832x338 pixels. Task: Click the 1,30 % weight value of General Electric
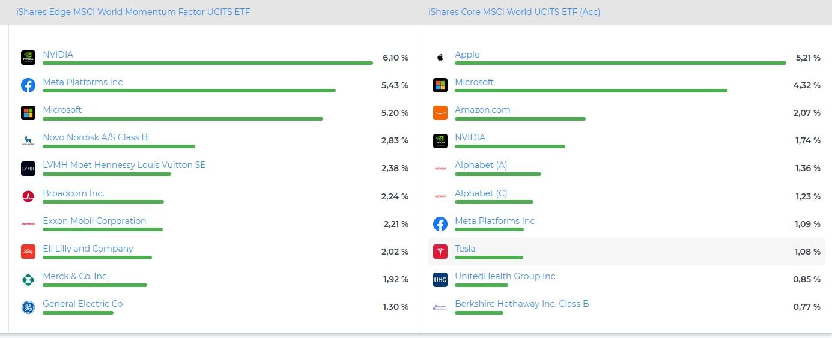[395, 307]
